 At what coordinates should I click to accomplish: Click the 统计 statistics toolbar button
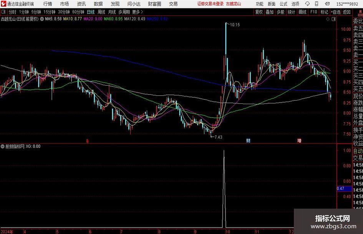coord(291,12)
